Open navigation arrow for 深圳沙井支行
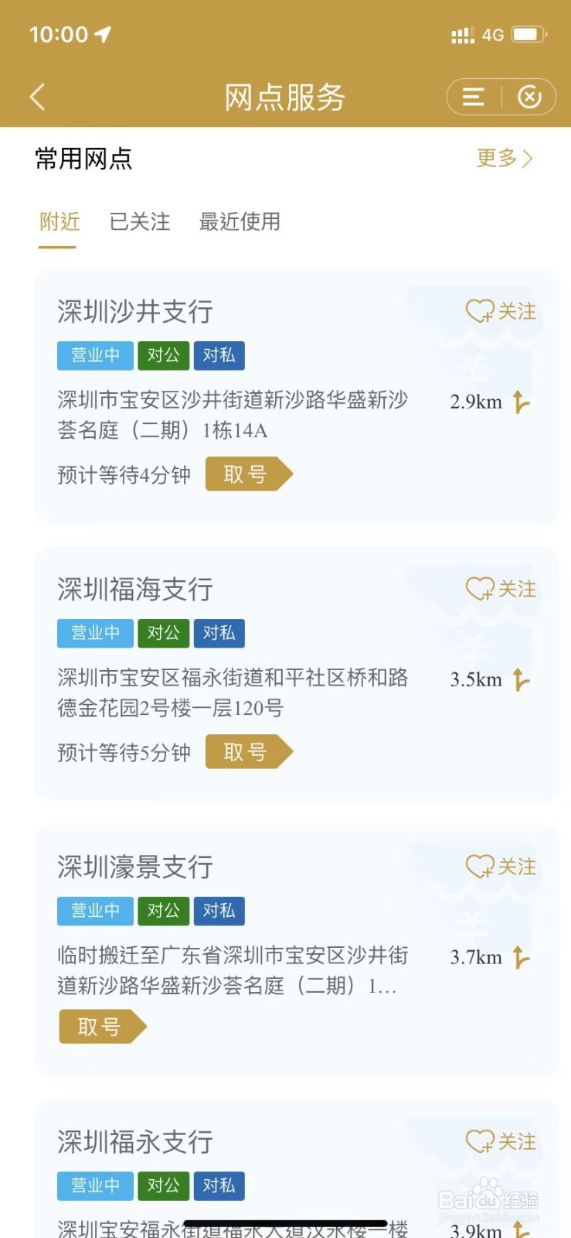The width and height of the screenshot is (571, 1238). coord(522,402)
